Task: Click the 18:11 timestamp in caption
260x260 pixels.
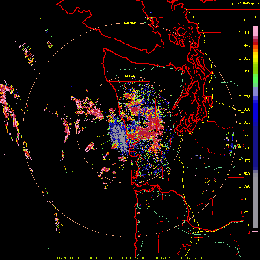Action: (200, 258)
